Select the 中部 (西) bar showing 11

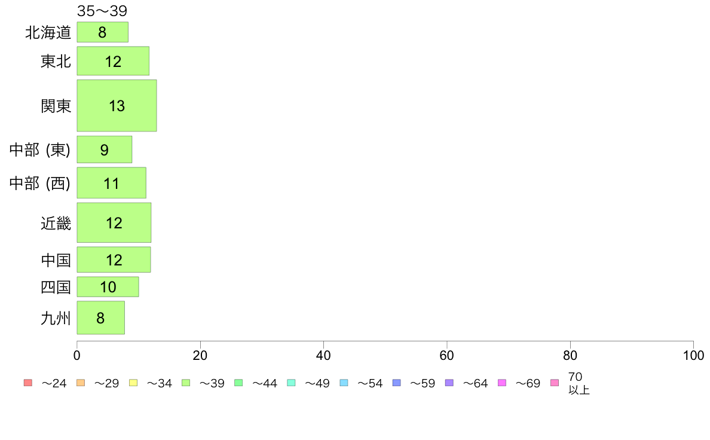(x=111, y=182)
